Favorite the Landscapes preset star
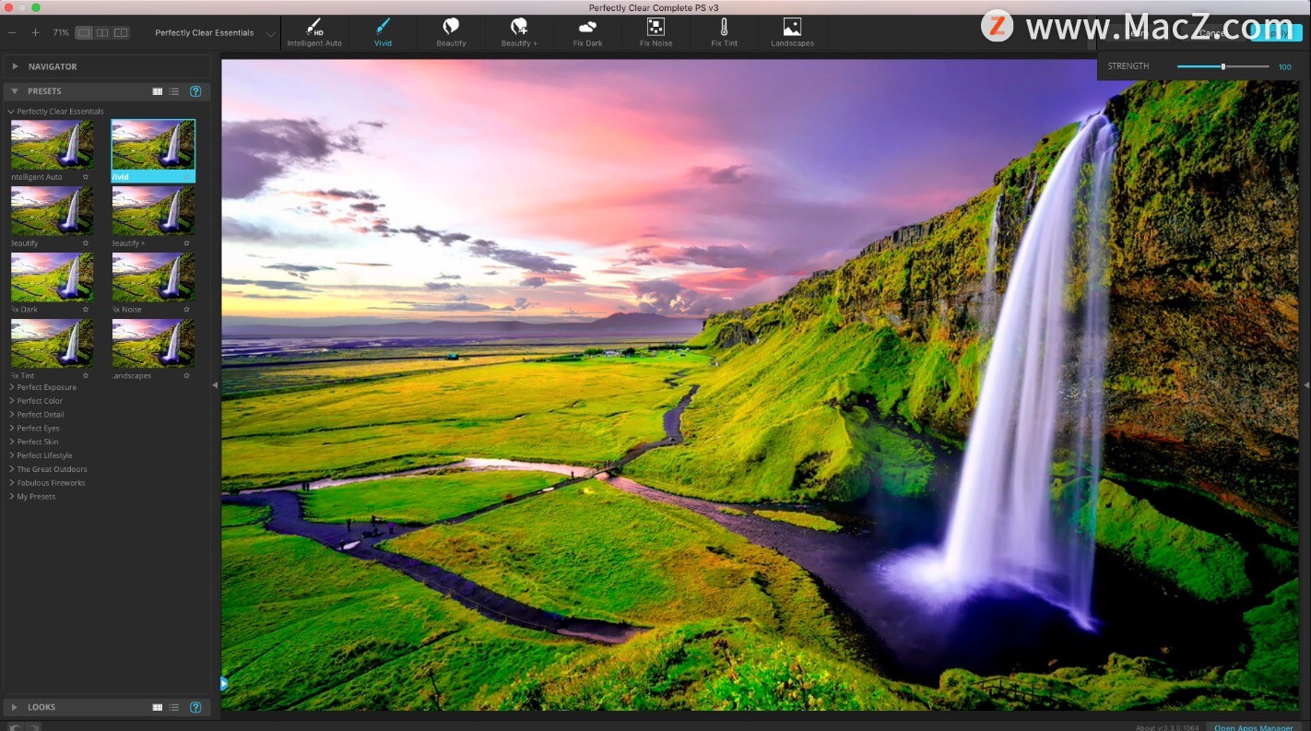The width and height of the screenshot is (1311, 731). [x=186, y=376]
